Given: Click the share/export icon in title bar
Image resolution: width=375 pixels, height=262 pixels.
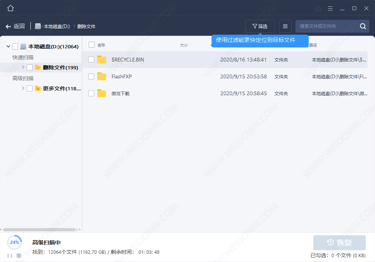Looking at the screenshot, I should pos(318,8).
